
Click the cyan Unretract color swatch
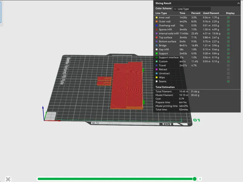pos(156,73)
